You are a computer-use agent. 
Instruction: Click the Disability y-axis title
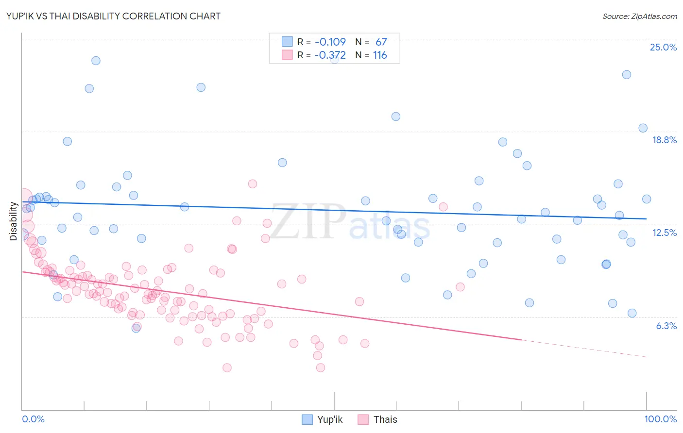point(13,221)
